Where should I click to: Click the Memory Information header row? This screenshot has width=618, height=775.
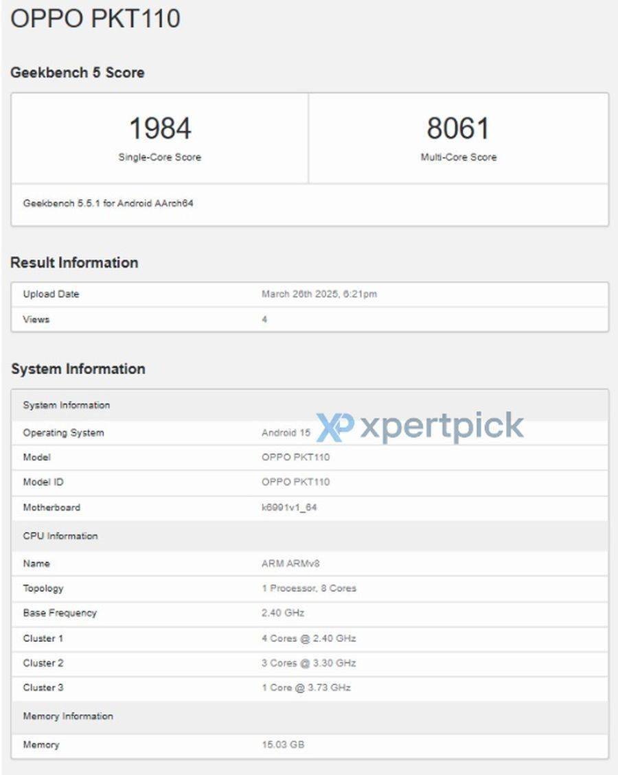310,716
